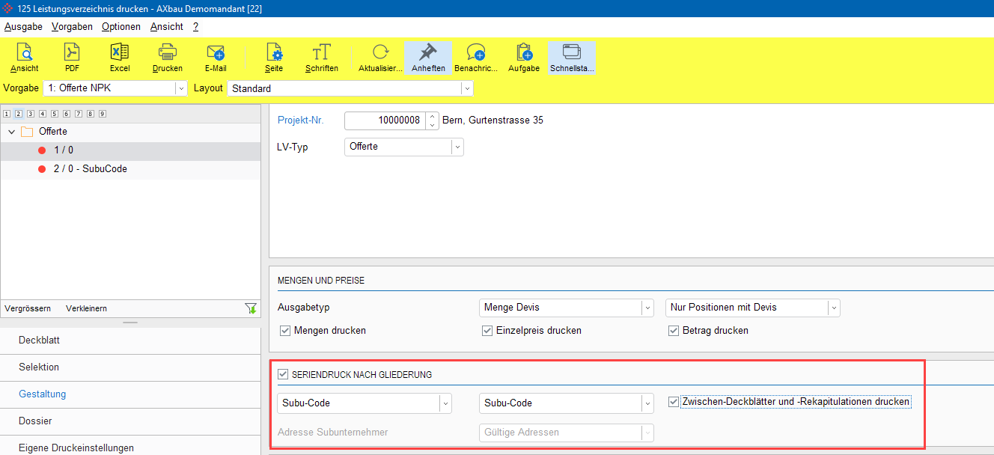Show outline level 9 in tree

[x=103, y=114]
